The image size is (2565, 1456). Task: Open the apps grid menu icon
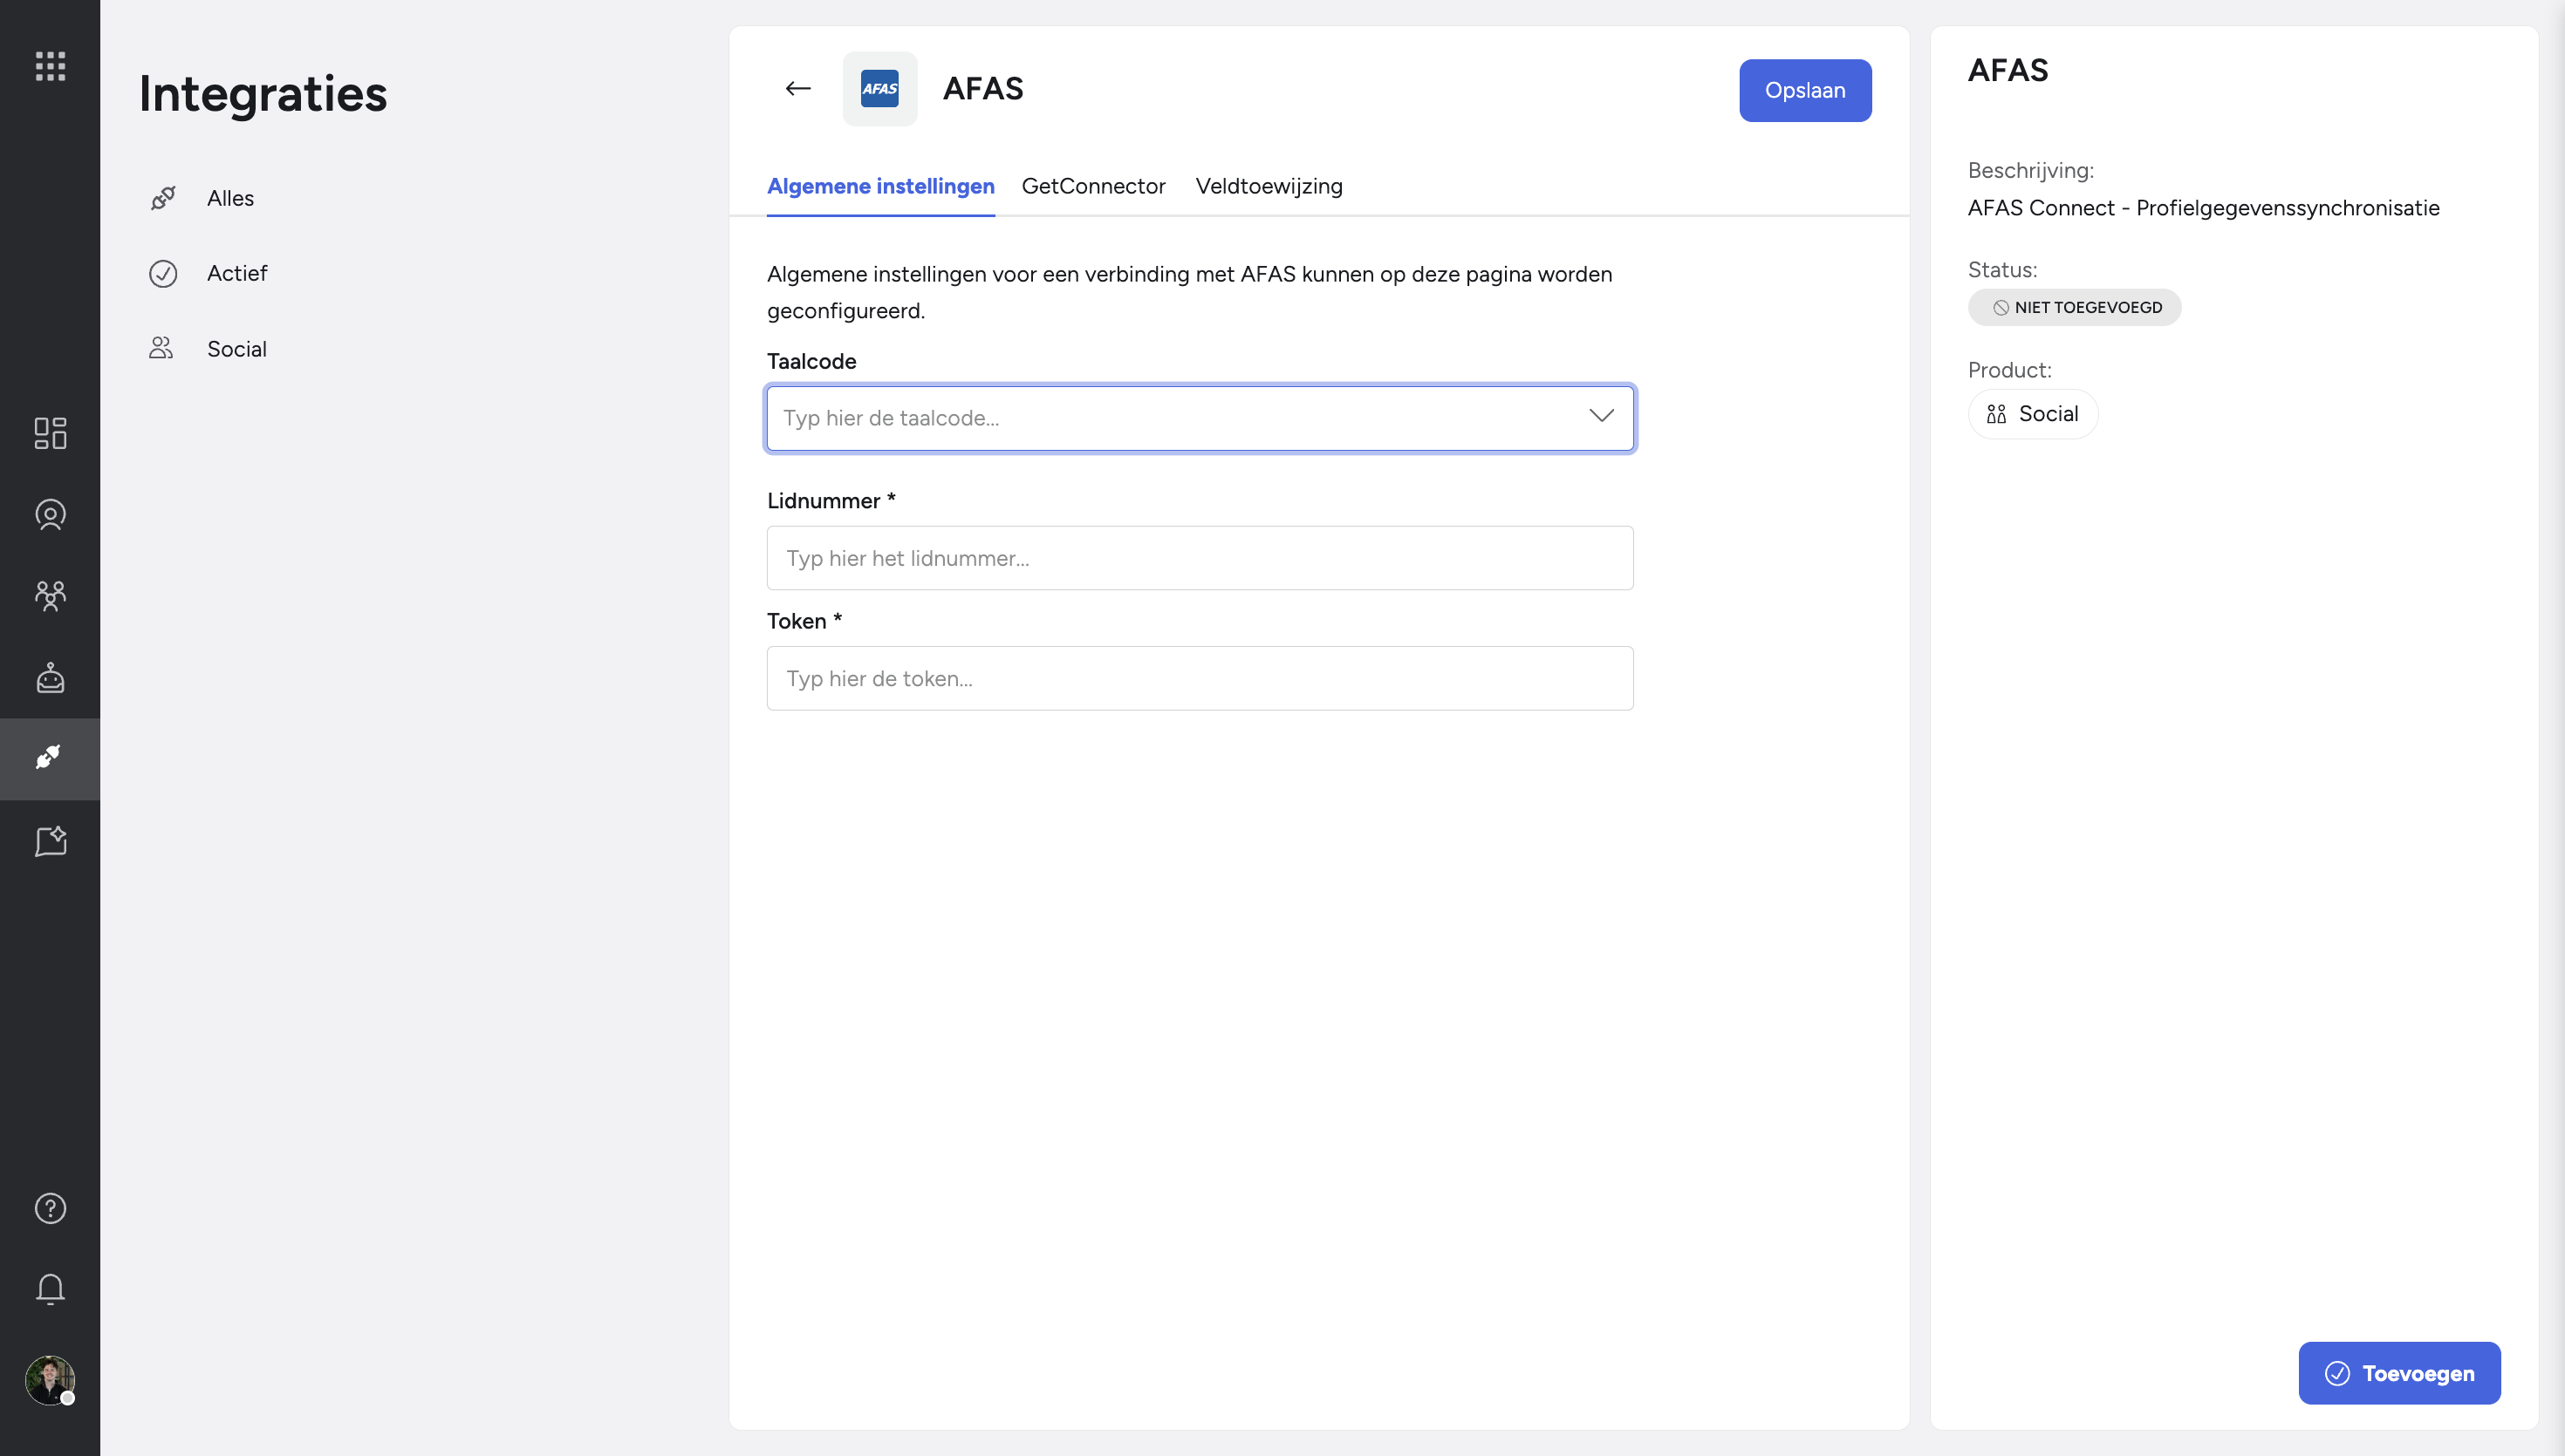(50, 66)
